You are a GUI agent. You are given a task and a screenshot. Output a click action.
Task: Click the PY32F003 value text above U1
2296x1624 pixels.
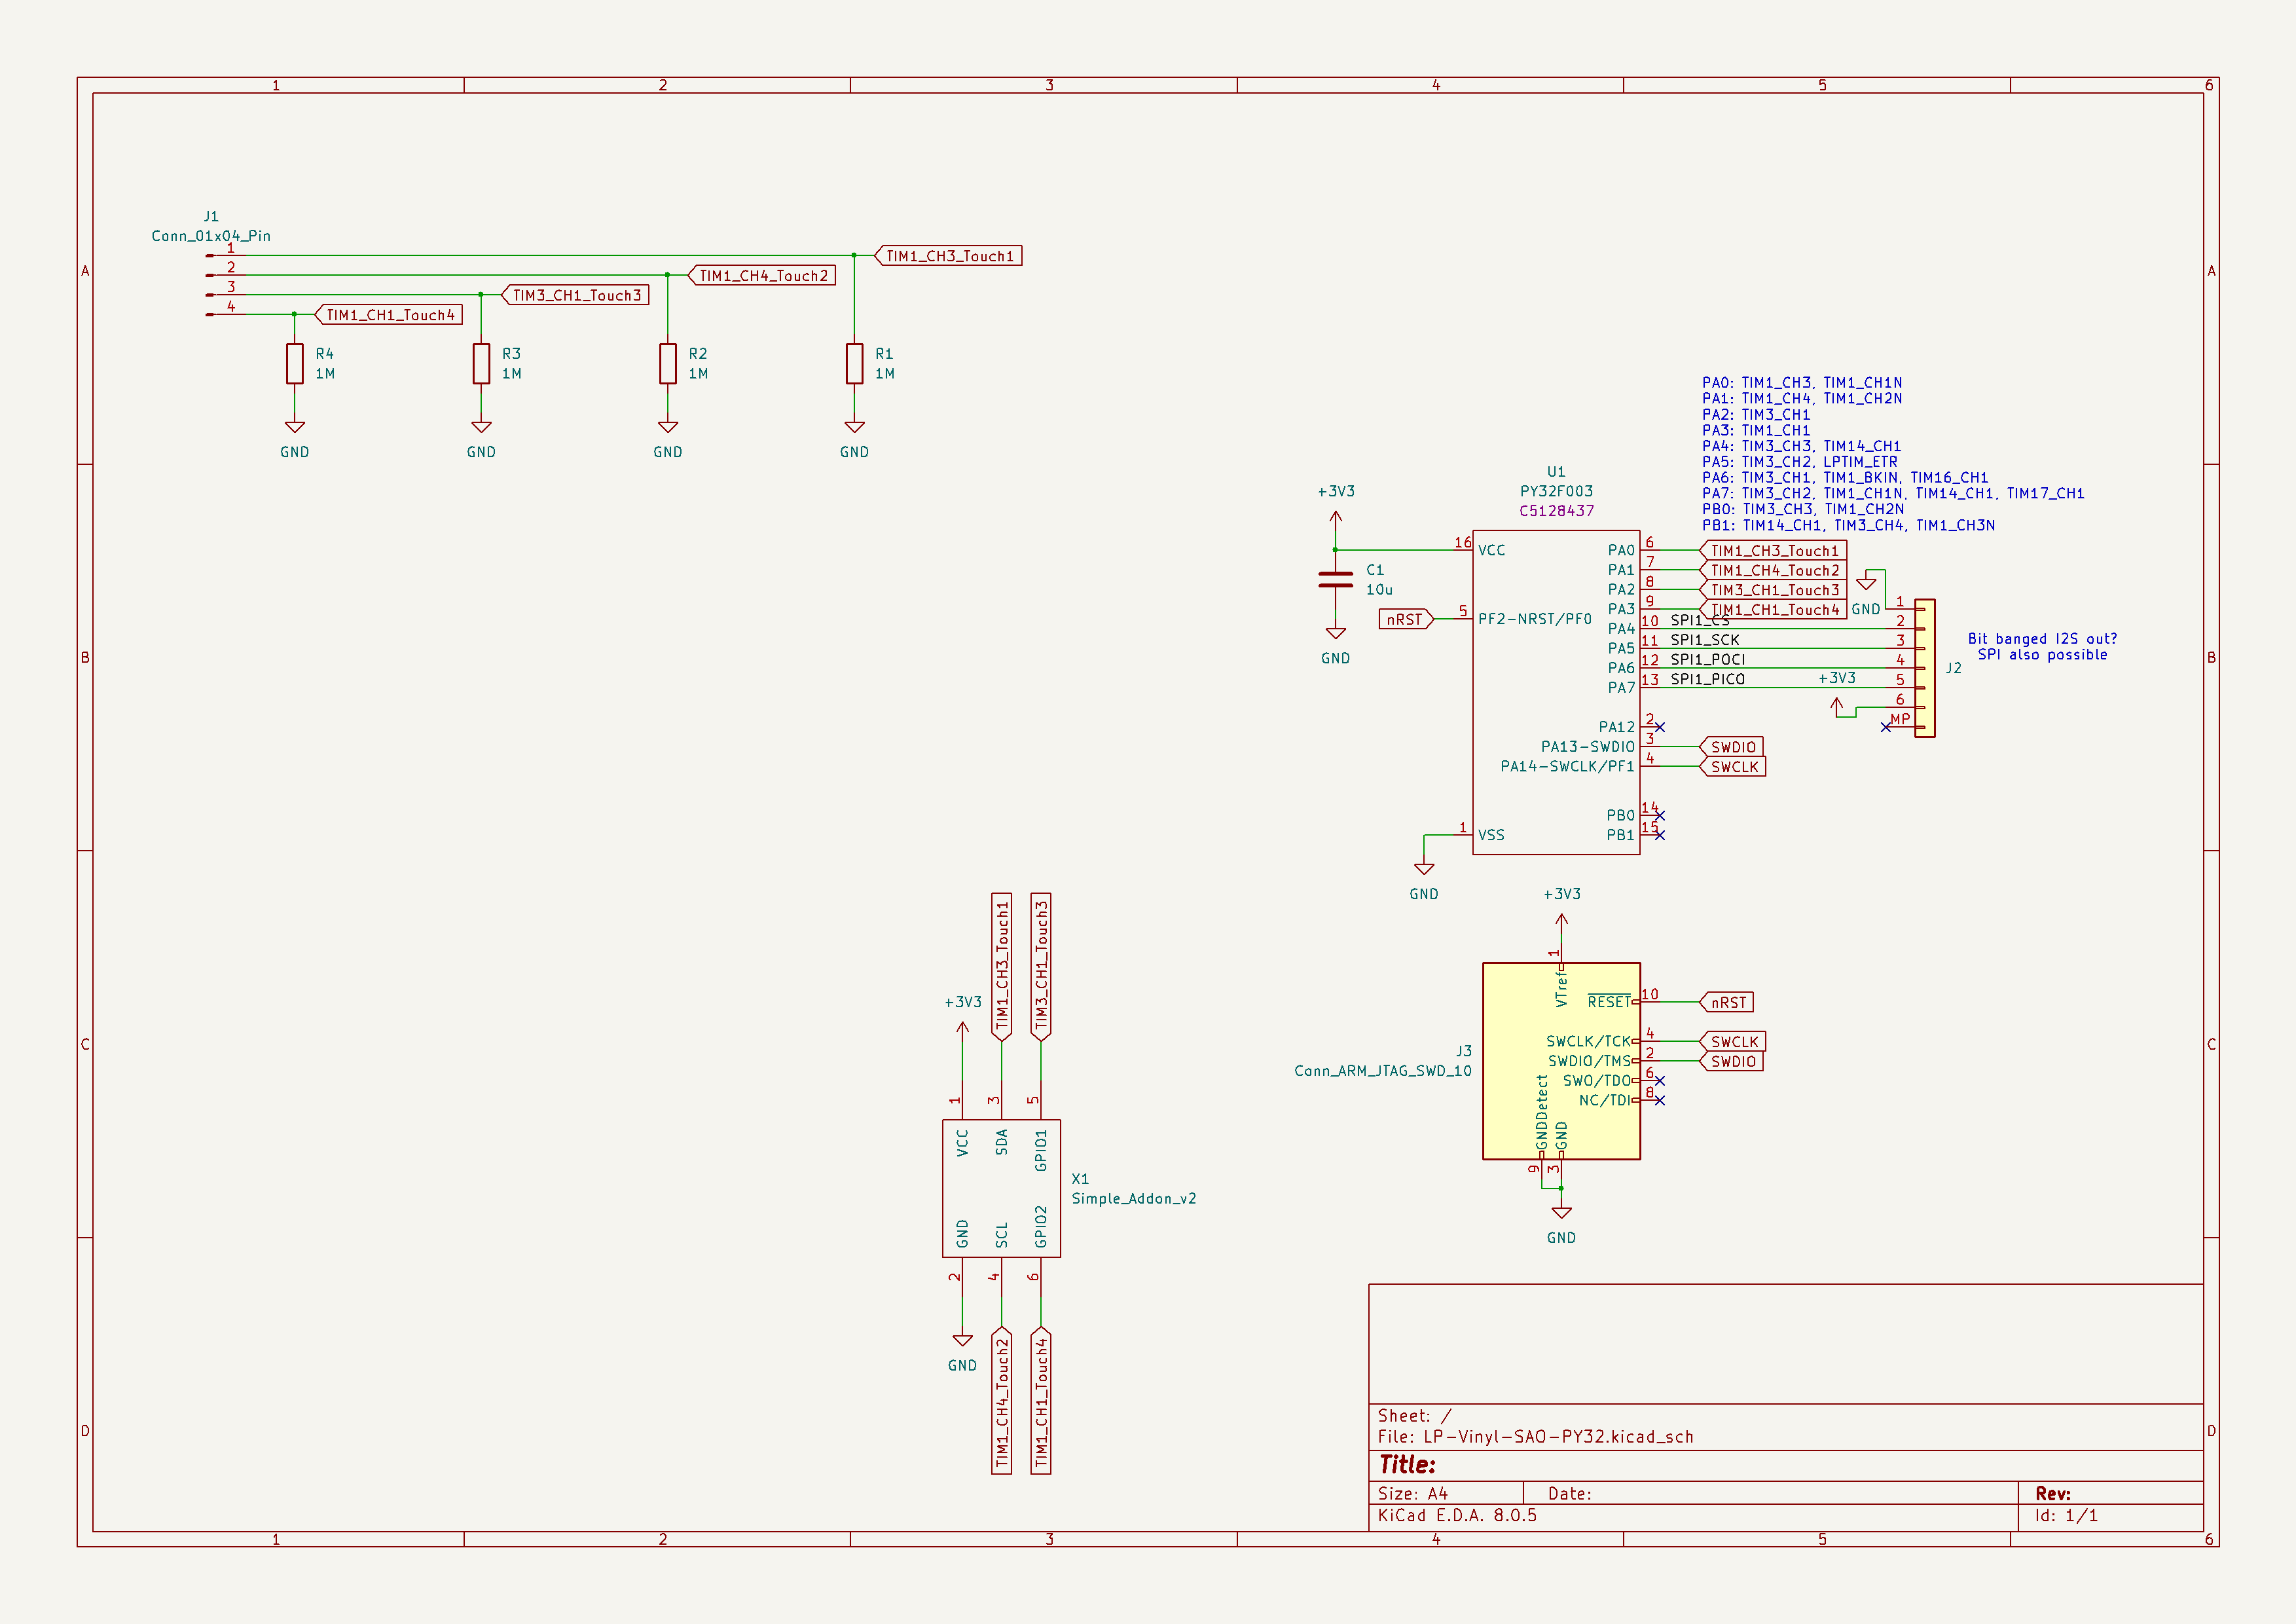point(1556,491)
